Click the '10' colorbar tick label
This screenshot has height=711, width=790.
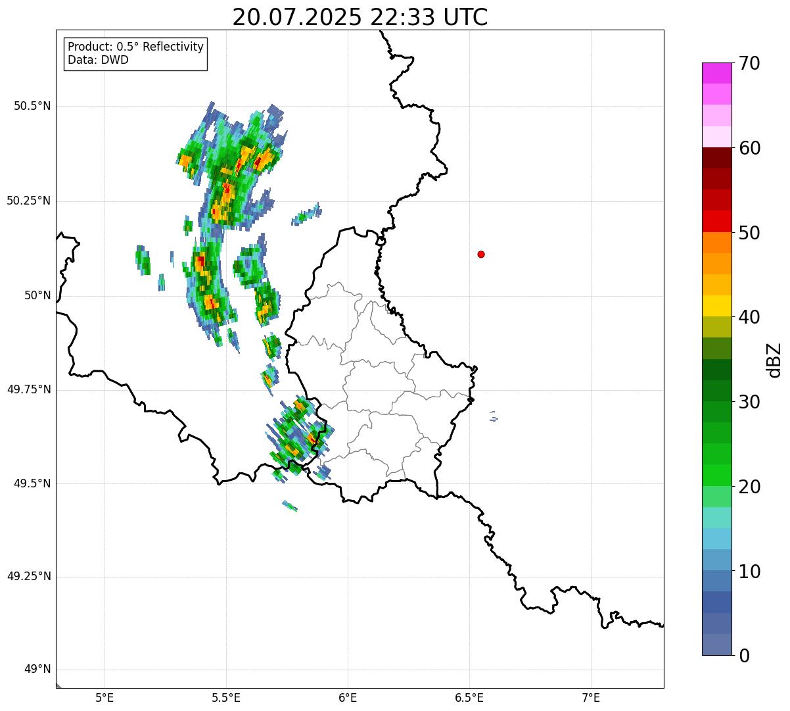click(x=749, y=572)
